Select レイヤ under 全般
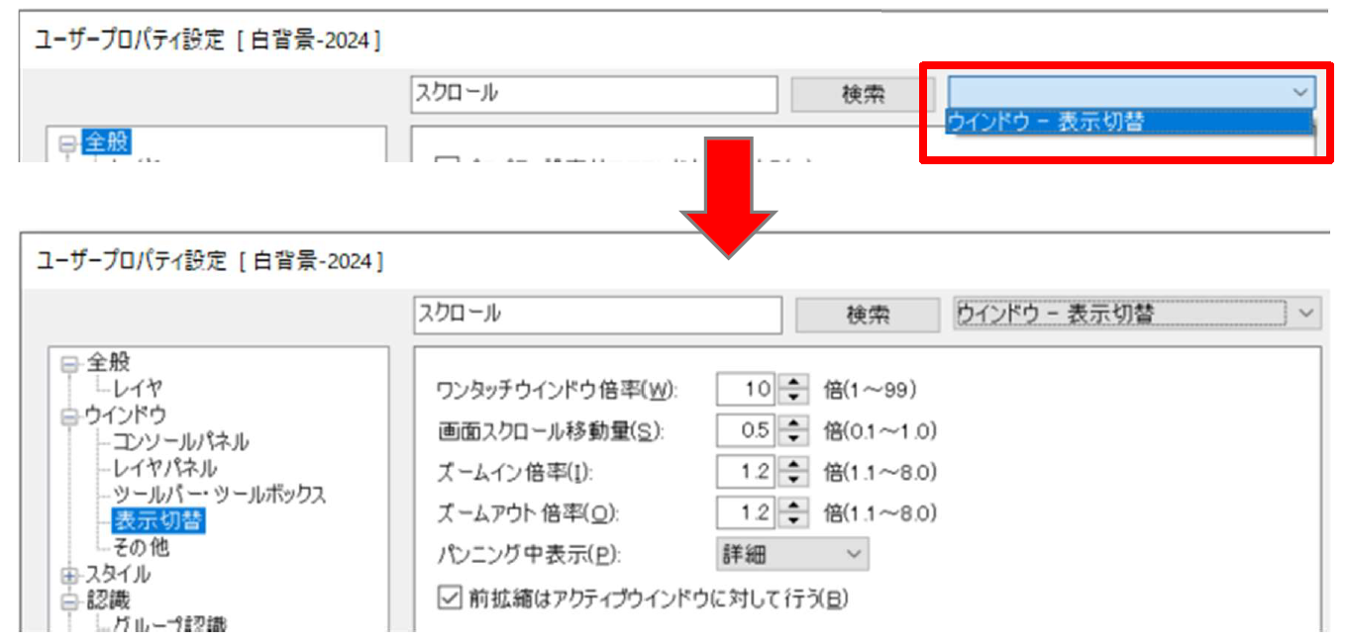This screenshot has width=1346, height=643. pos(138,390)
